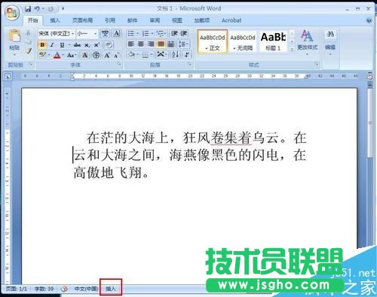Click the word count 字数: 39
377x297 pixels.
(x=44, y=289)
